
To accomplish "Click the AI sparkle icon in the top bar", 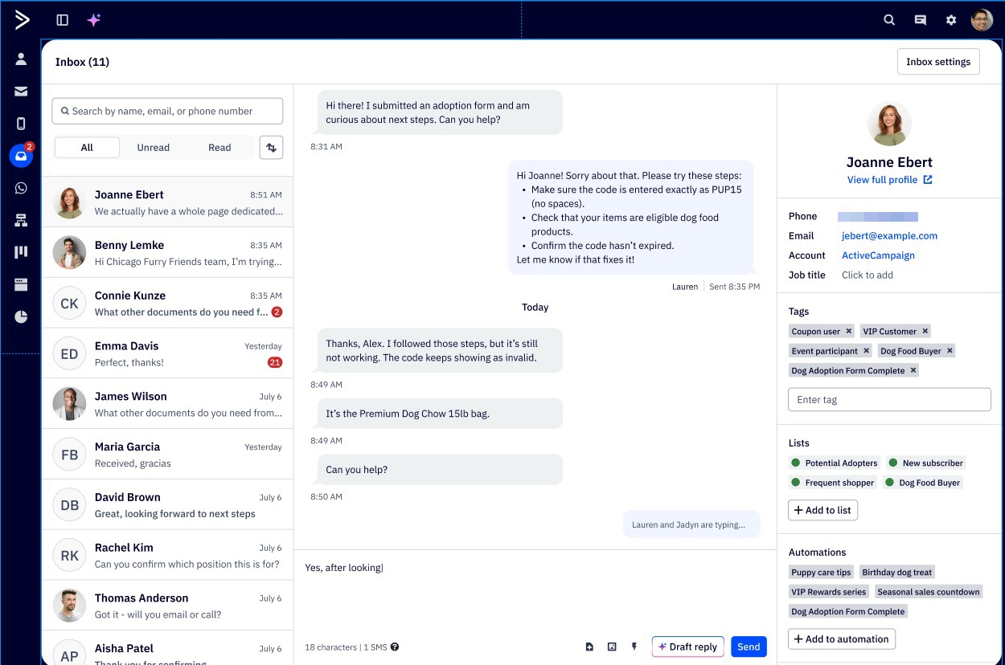I will point(94,19).
